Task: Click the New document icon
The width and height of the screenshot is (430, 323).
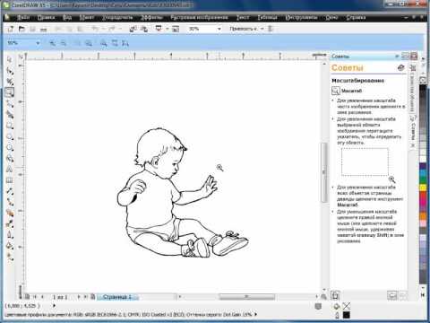Action: click(11, 29)
